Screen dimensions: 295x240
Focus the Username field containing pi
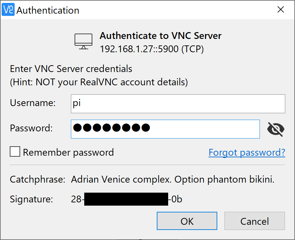tap(178, 103)
